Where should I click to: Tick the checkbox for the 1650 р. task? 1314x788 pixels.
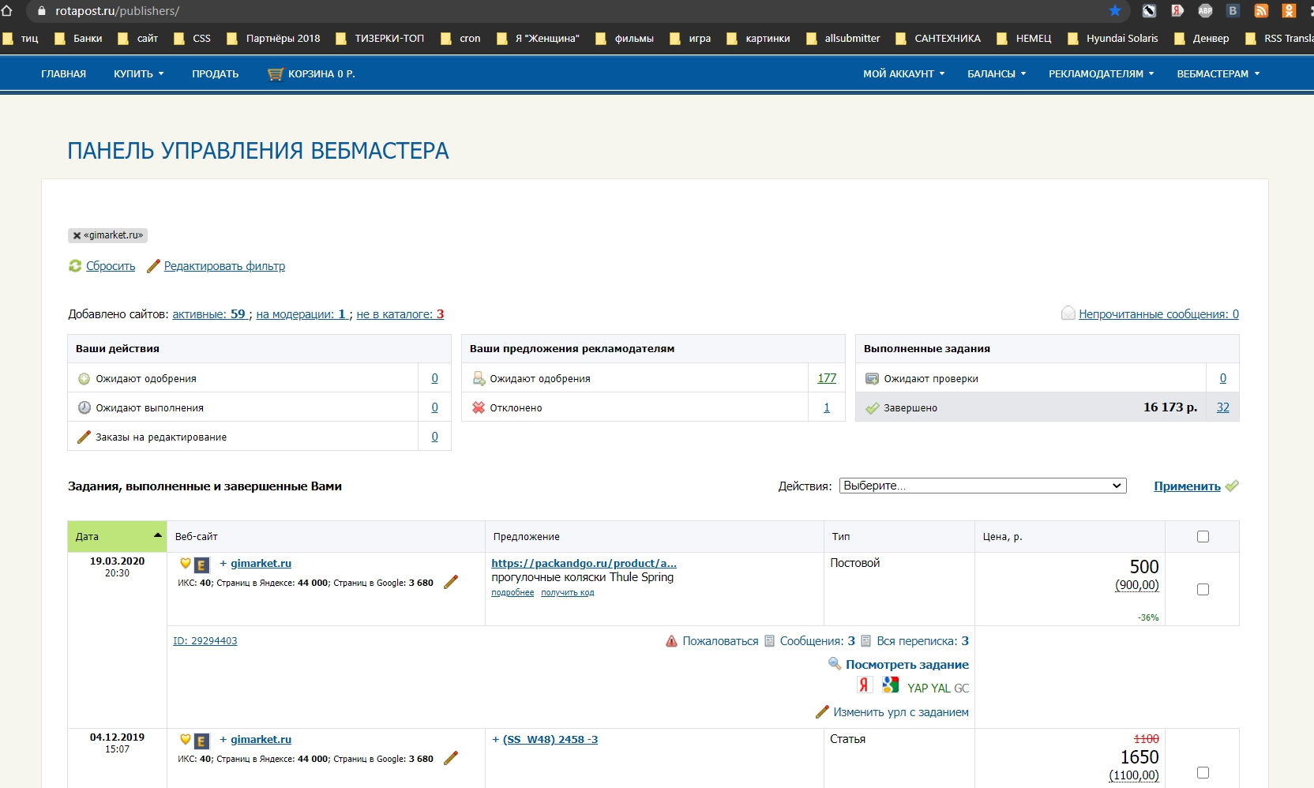click(1203, 772)
